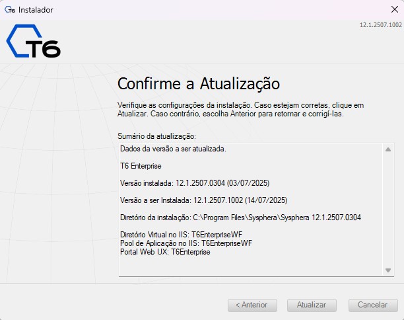404x320 pixels.
Task: Click the heading Confirme a Atualização
Action: (199, 84)
